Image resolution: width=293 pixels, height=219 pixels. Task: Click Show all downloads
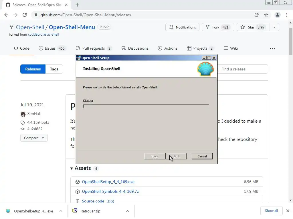(x=271, y=211)
